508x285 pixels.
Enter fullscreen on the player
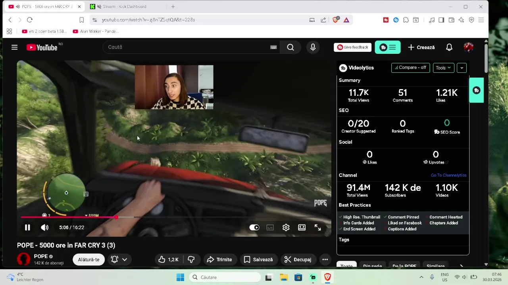(318, 228)
